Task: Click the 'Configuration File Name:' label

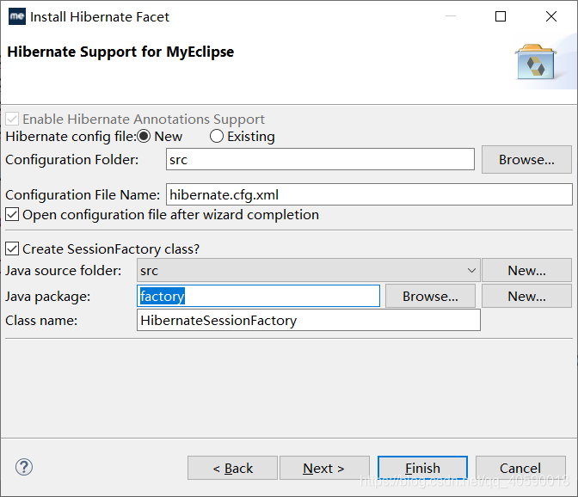Action: pyautogui.click(x=83, y=194)
